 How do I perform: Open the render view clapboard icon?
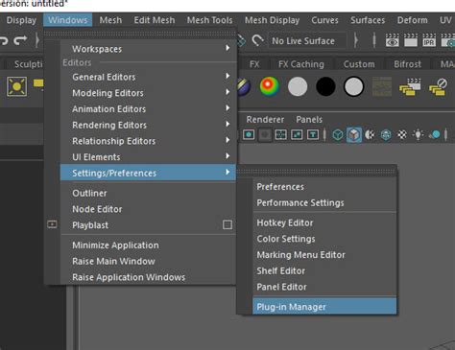[393, 40]
